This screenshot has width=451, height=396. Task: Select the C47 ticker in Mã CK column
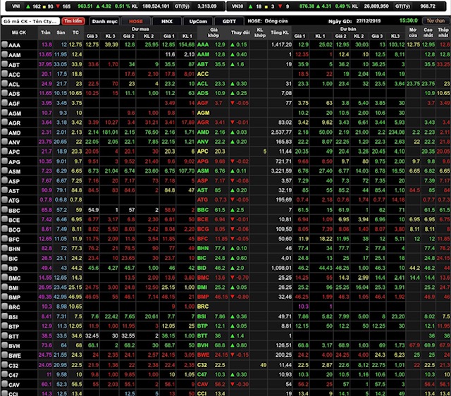coord(13,375)
